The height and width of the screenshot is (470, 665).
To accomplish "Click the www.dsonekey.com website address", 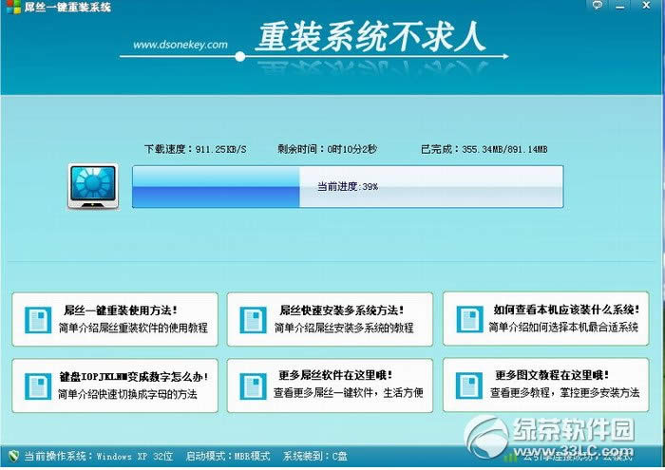I will pyautogui.click(x=180, y=45).
